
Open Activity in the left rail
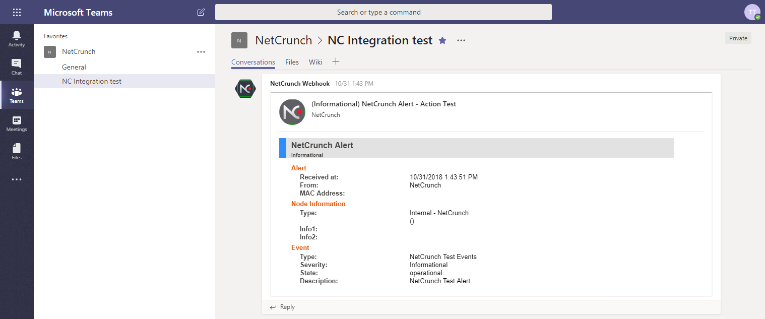pos(17,38)
